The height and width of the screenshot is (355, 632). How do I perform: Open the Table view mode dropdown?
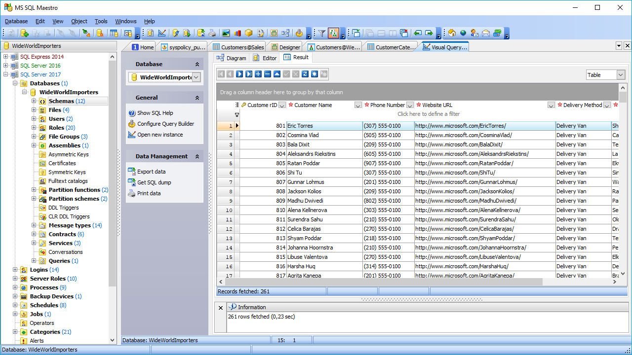(621, 75)
